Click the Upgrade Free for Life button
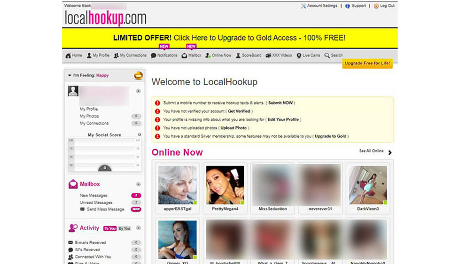 point(367,64)
